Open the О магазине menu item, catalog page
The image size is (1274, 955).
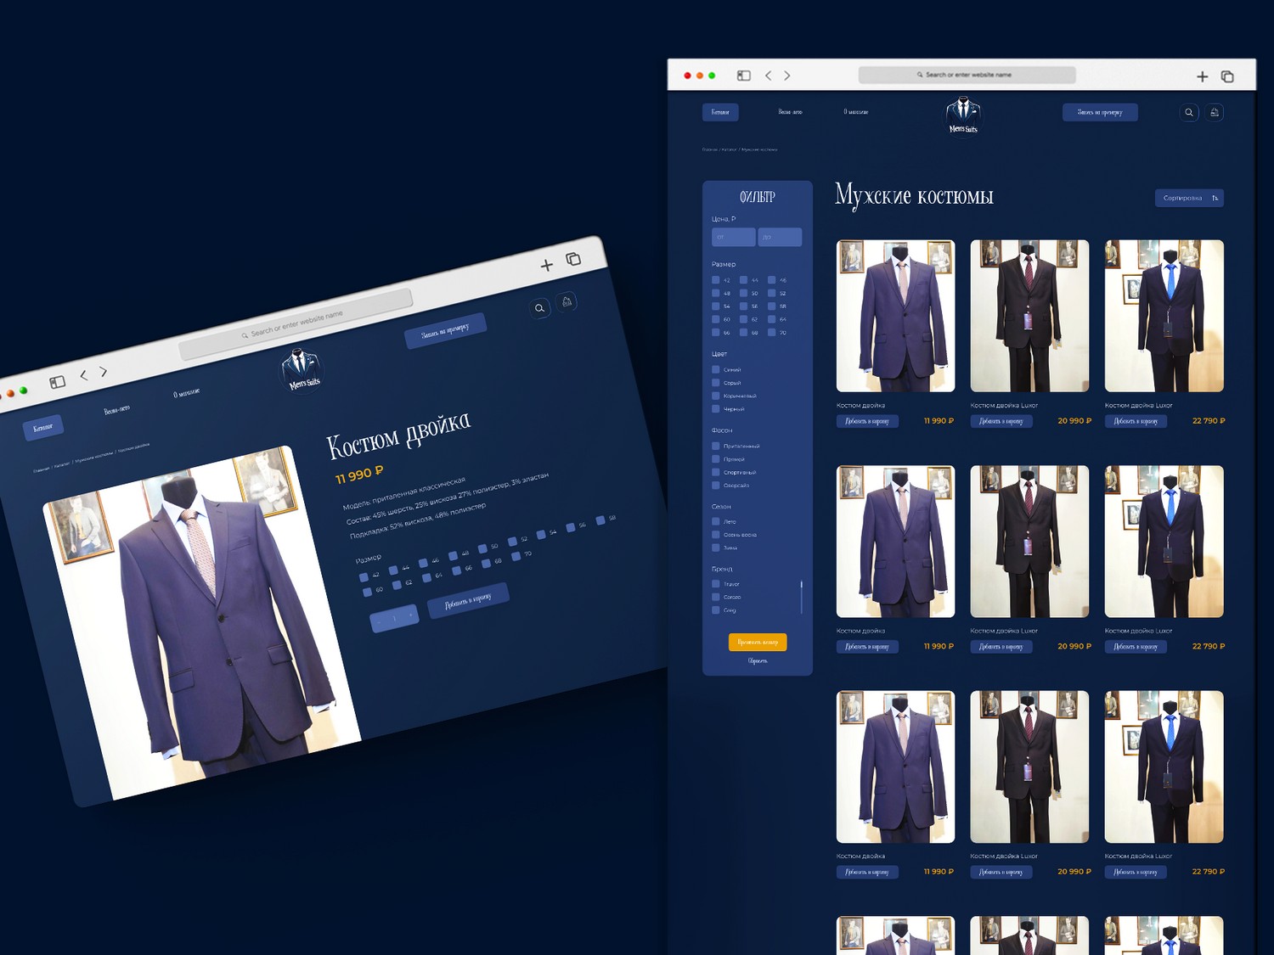pos(855,112)
